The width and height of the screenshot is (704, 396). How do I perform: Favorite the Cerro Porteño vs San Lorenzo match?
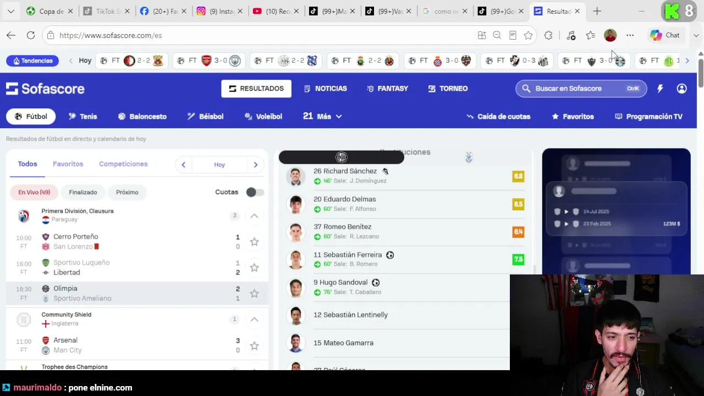click(x=254, y=241)
